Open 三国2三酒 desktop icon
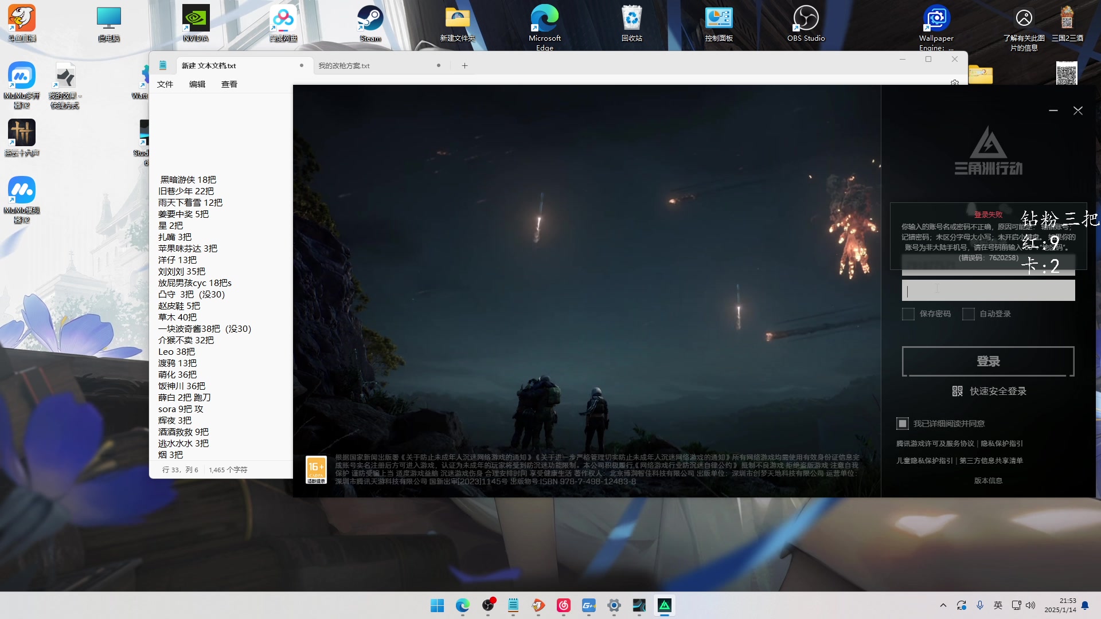This screenshot has height=619, width=1101. pos(1067,23)
